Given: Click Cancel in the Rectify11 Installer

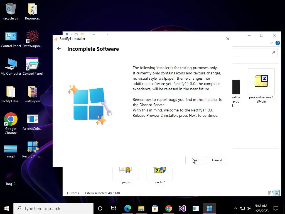Looking at the screenshot, I should [217, 160].
